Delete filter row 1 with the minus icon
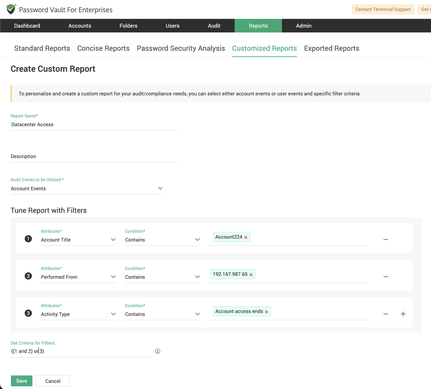Screen dimensions: 431x389 [386, 240]
